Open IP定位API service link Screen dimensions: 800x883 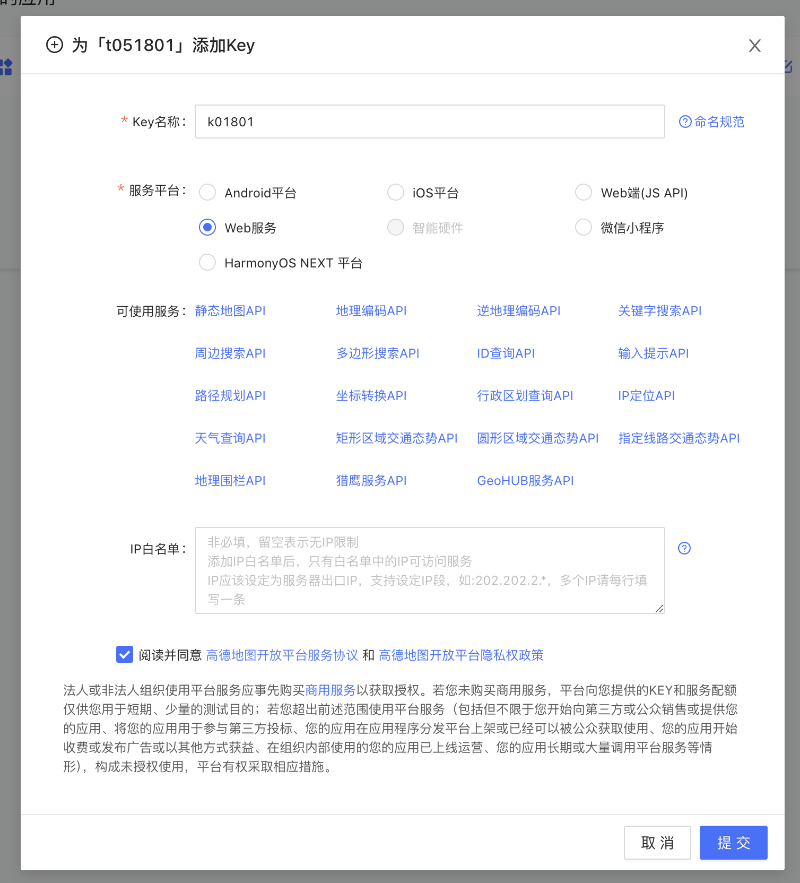tap(647, 396)
